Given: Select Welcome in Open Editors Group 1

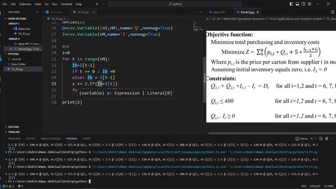Looking at the screenshot, I should [x=24, y=29].
